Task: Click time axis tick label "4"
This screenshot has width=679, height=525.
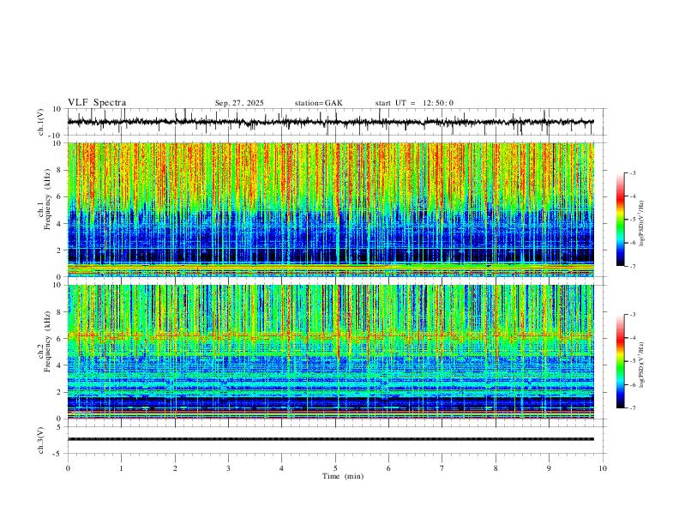Action: (281, 468)
